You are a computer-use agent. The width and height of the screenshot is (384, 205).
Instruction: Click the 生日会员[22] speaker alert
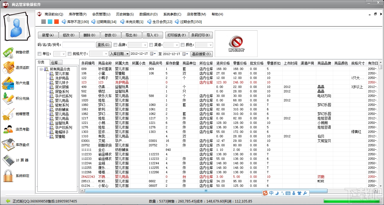pos(159,22)
